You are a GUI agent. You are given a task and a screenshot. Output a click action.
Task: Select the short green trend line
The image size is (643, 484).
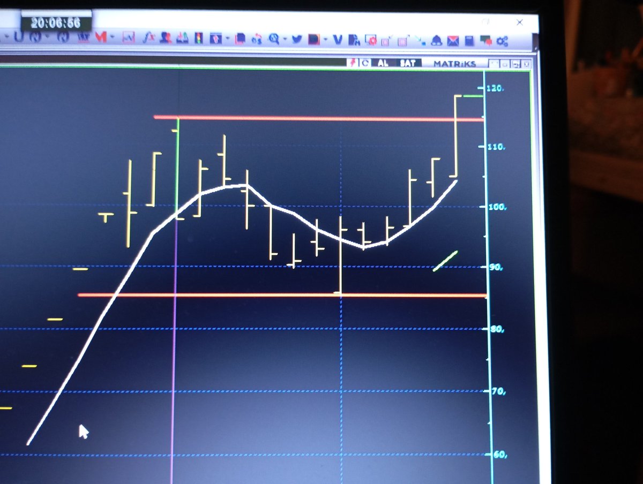(445, 261)
